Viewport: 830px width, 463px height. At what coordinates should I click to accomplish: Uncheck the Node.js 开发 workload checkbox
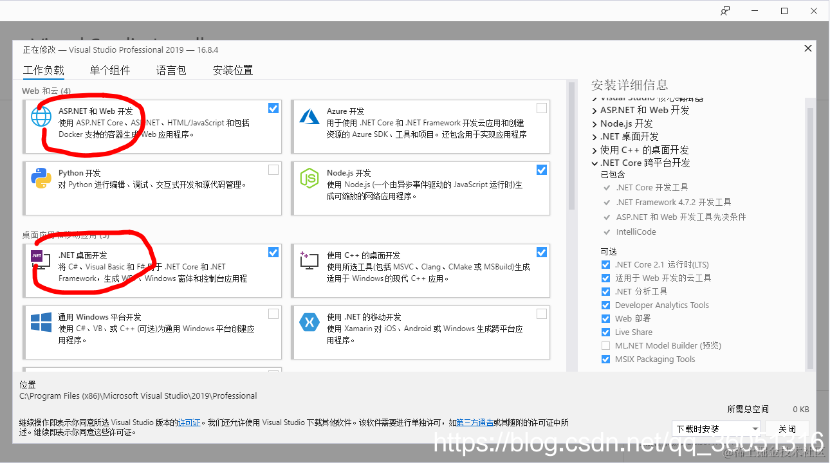[x=542, y=170]
